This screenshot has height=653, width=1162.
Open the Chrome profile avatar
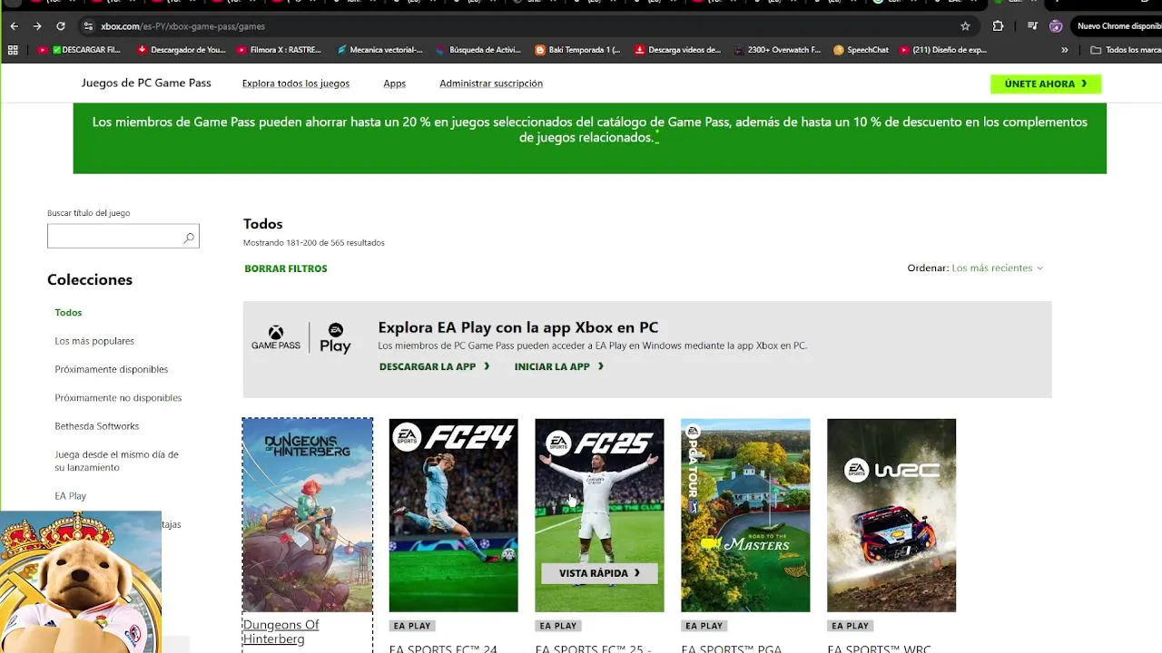pos(1056,26)
